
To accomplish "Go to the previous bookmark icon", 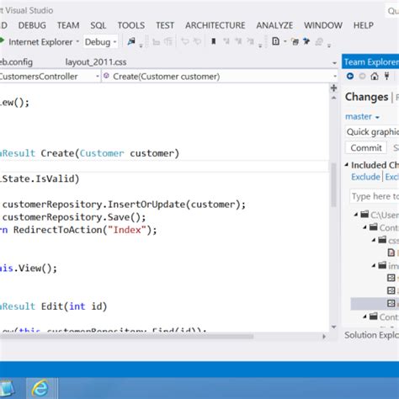I will point(226,42).
